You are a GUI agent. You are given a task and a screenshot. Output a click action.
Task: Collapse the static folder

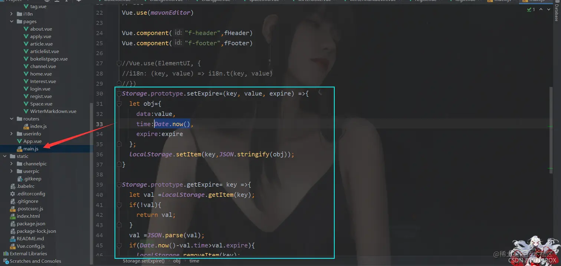coord(5,156)
